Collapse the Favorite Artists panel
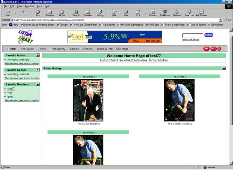 37,55
